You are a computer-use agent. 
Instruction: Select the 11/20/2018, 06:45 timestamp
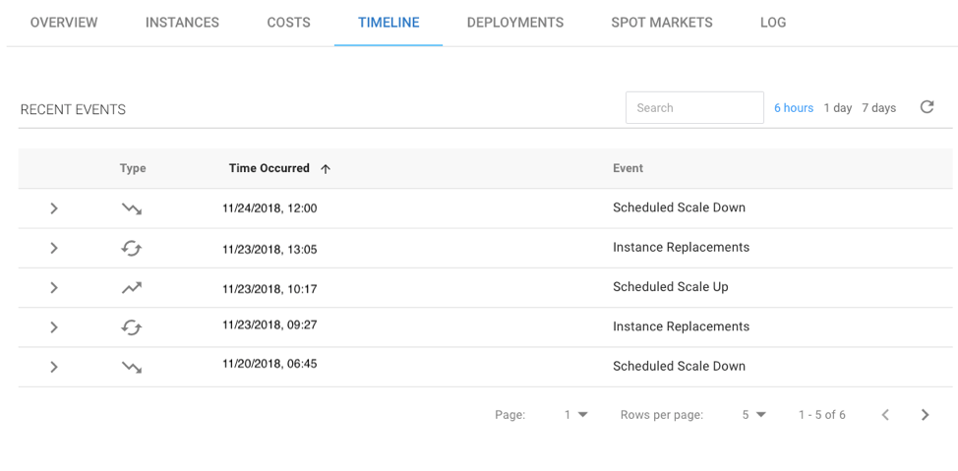click(269, 364)
